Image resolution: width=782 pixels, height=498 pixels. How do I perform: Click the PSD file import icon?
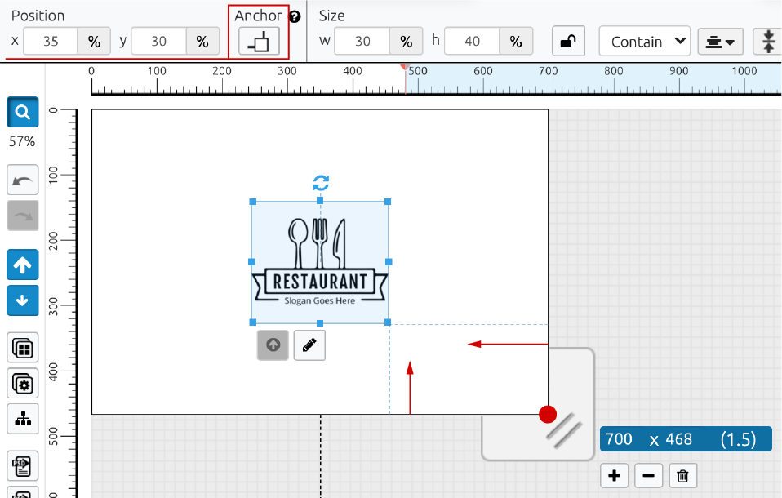click(22, 466)
